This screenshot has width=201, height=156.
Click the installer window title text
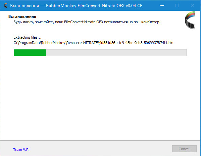[76, 6]
